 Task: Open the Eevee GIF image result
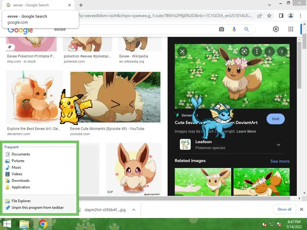(134, 169)
